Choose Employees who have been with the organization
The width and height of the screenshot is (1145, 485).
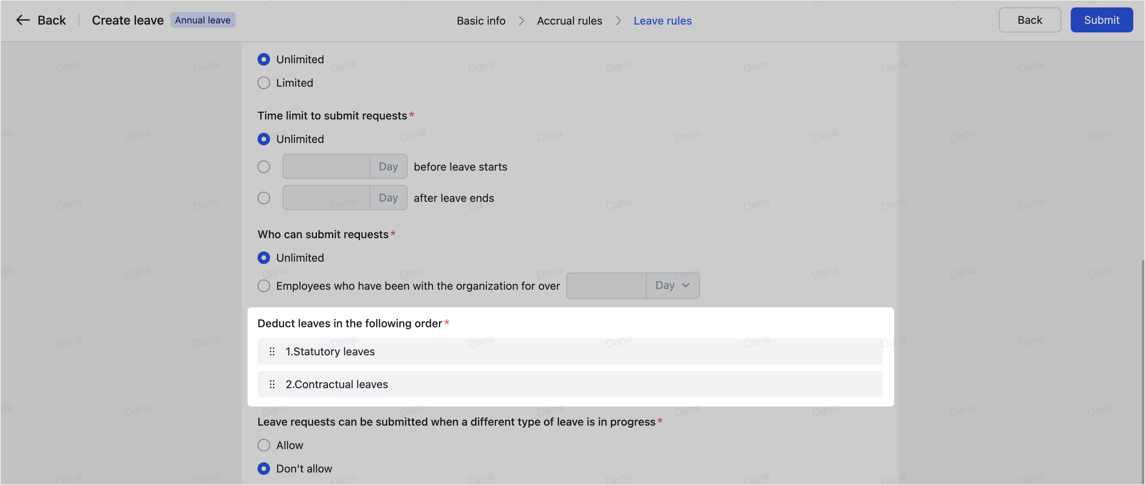[x=263, y=286]
